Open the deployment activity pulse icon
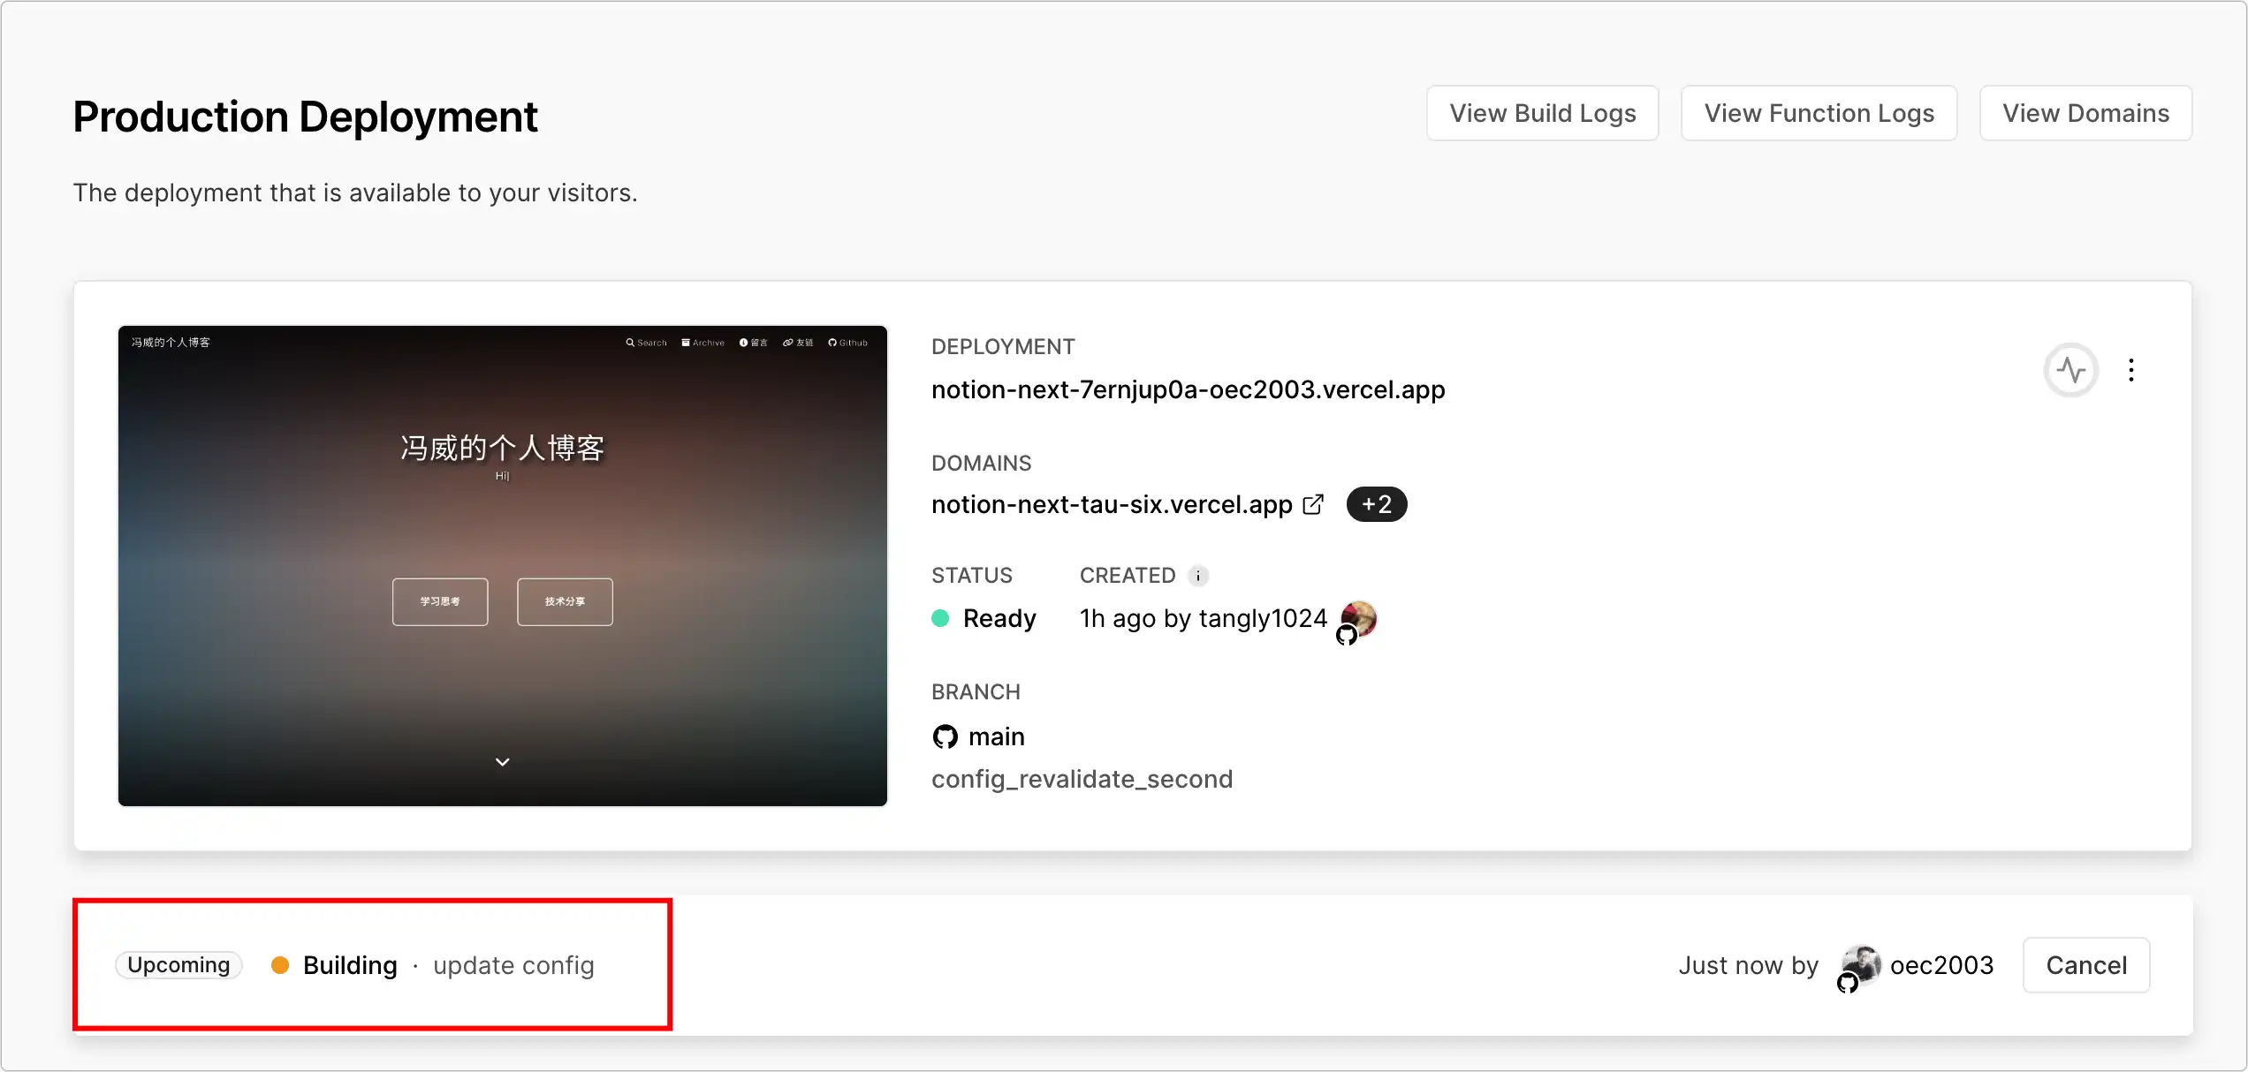2248x1072 pixels. (x=2070, y=370)
